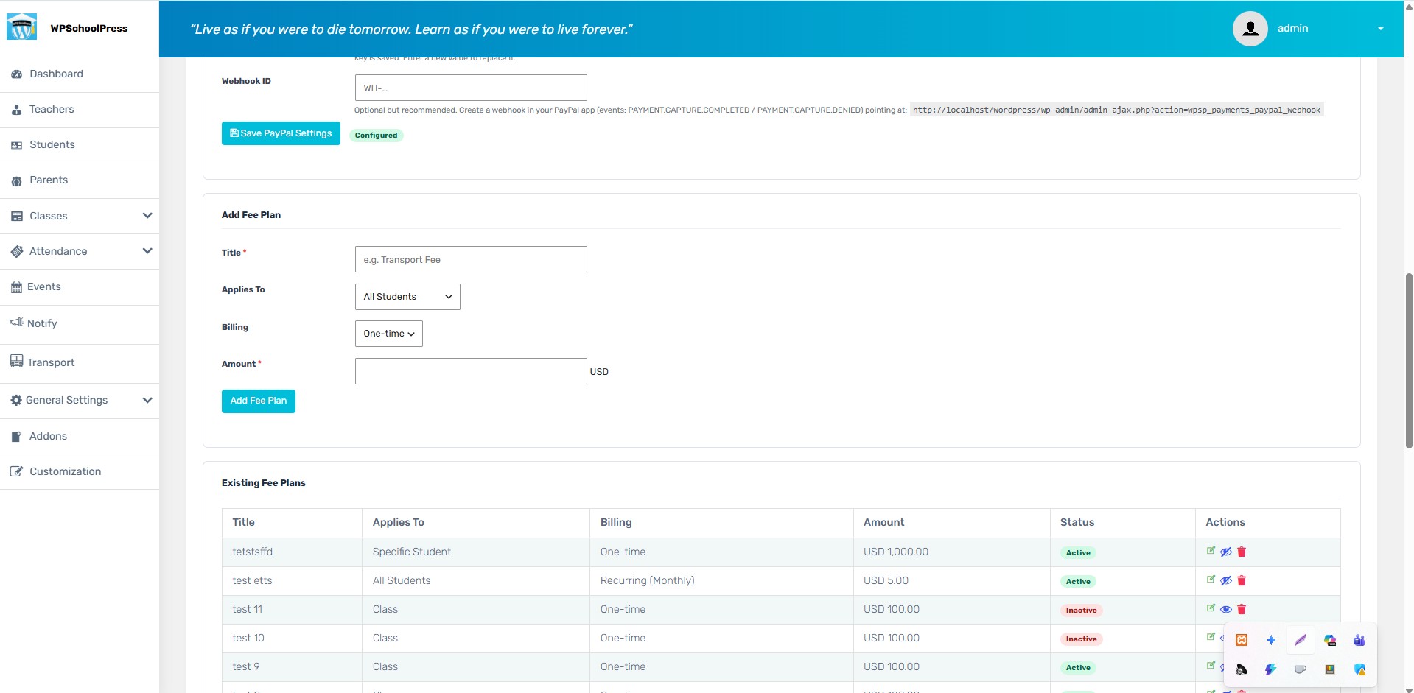
Task: Open the Billing dropdown
Action: pos(389,334)
